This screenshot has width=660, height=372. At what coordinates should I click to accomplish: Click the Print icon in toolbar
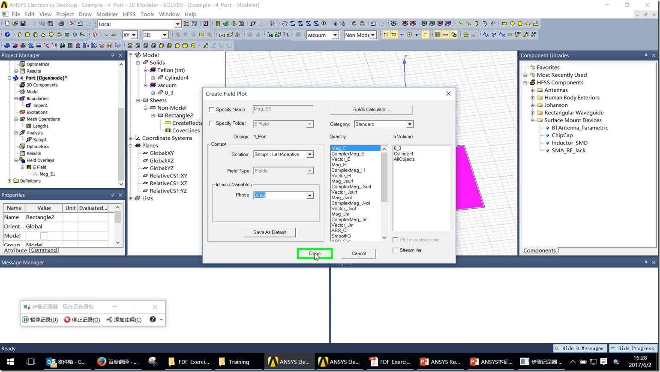(x=61, y=24)
